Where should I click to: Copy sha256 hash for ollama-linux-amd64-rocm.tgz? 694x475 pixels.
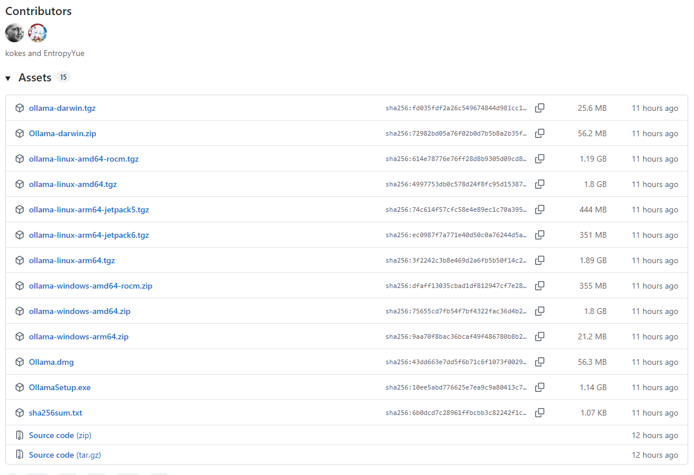(x=540, y=159)
